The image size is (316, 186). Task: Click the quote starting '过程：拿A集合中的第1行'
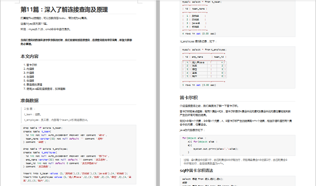pyautogui.click(x=235, y=162)
